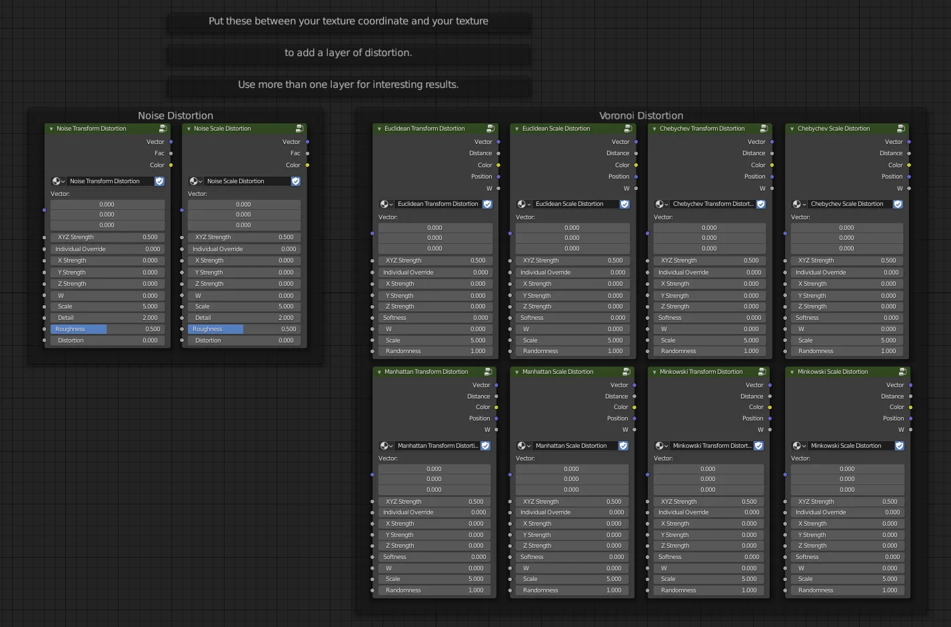Open the datablock browser on Manhattan Transform Distortion
Screen dimensions: 951x627
[385, 445]
